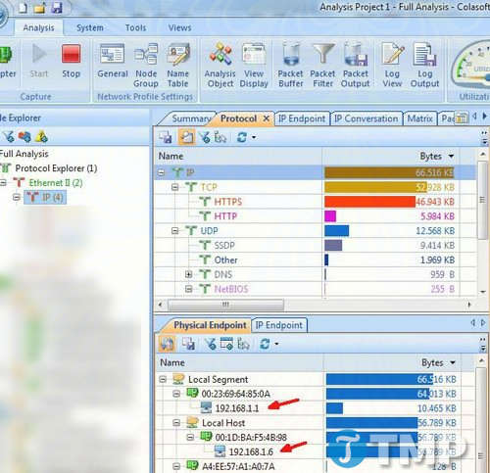Click the greyed Start capture button
This screenshot has width=490, height=473.
point(39,62)
